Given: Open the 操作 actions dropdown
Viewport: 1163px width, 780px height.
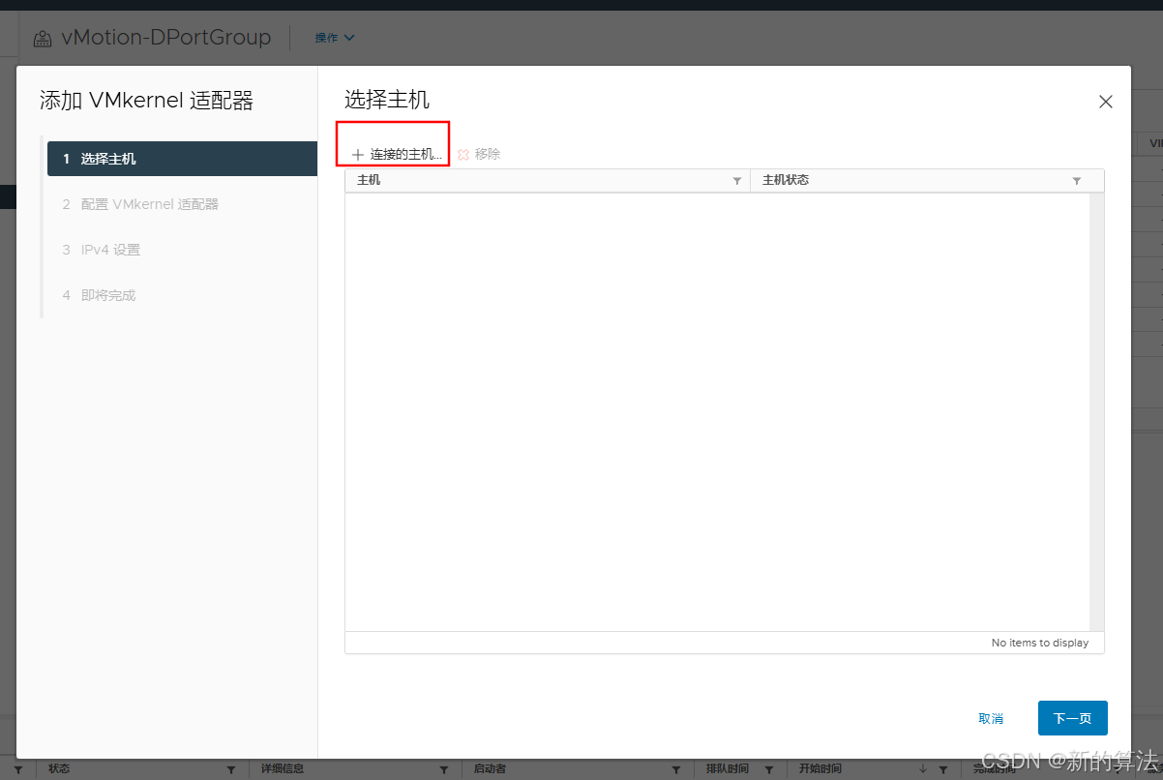Looking at the screenshot, I should tap(335, 38).
